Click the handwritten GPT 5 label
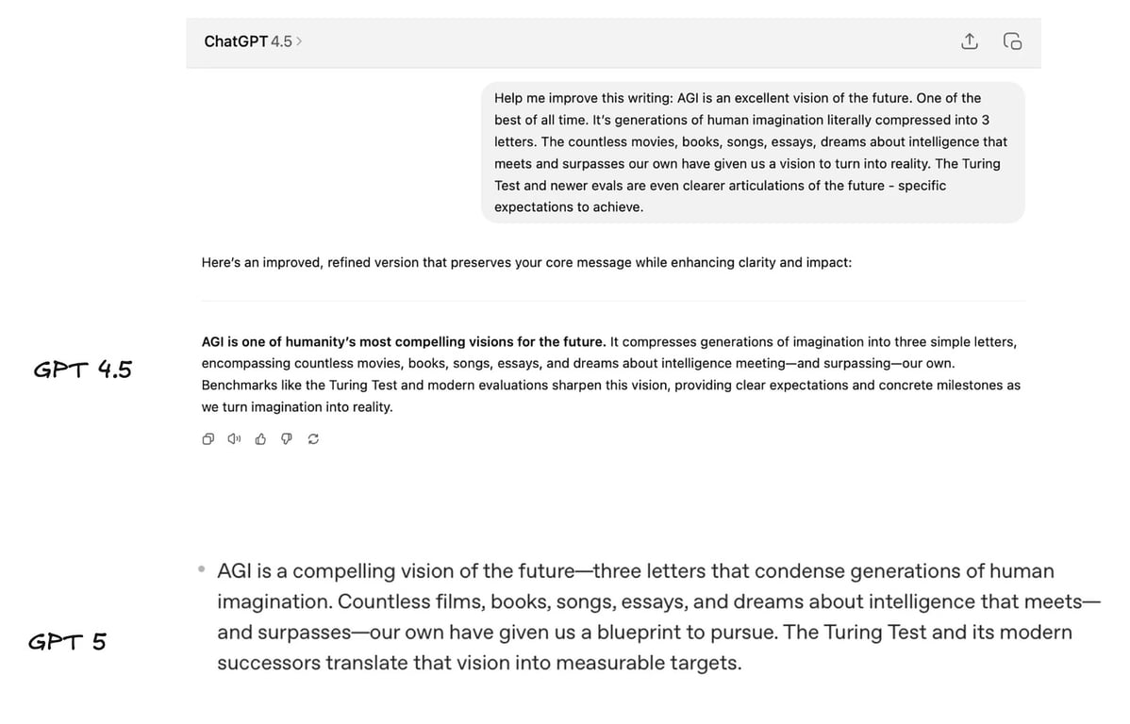 67,641
